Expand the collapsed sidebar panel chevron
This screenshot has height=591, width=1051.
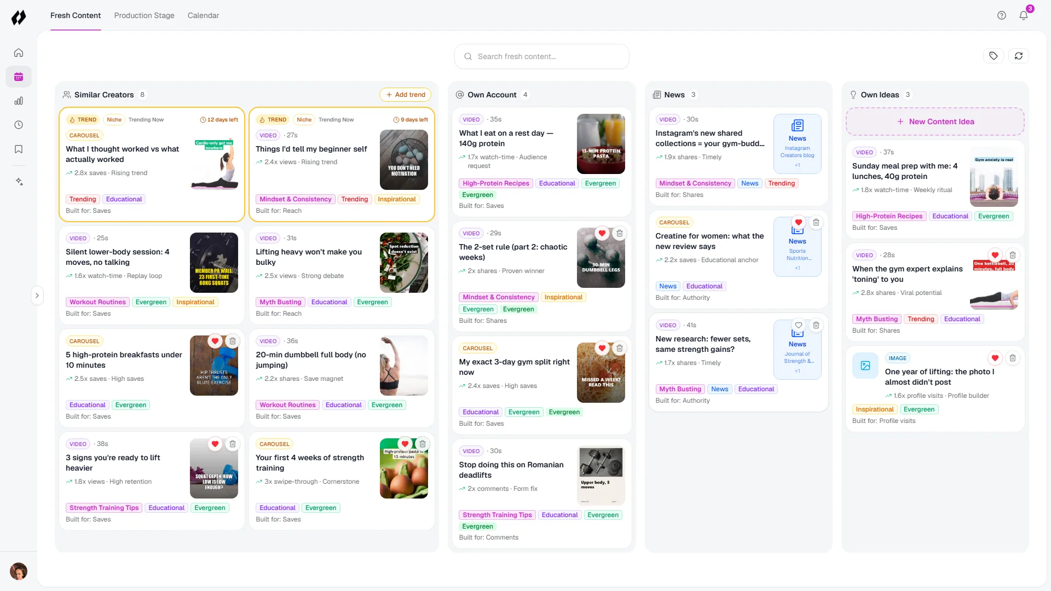(37, 296)
